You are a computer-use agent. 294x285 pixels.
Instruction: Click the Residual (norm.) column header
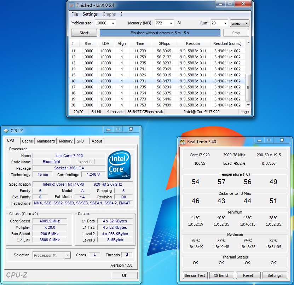point(227,43)
